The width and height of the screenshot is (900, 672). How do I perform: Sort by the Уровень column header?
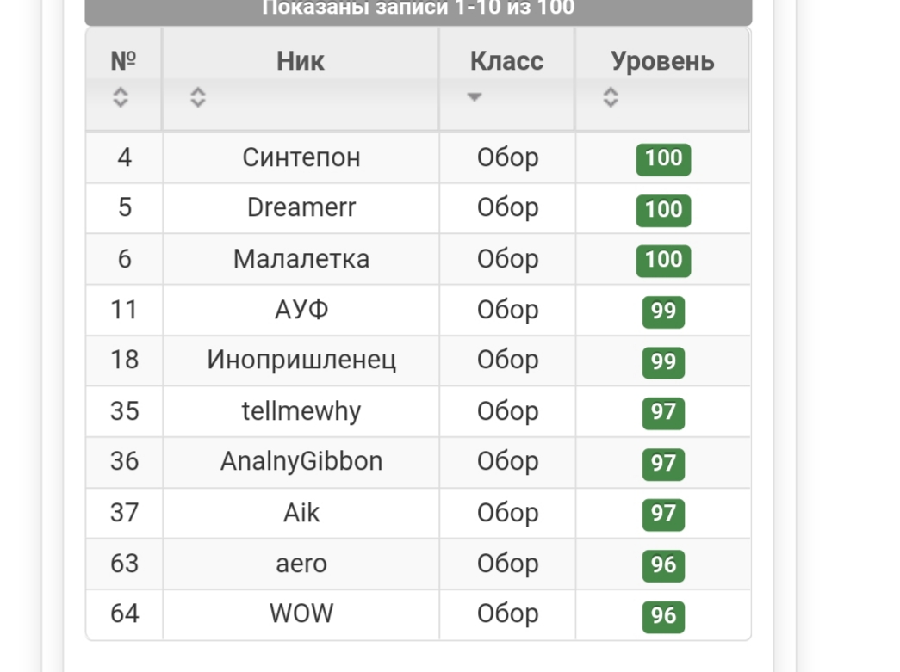coord(662,61)
